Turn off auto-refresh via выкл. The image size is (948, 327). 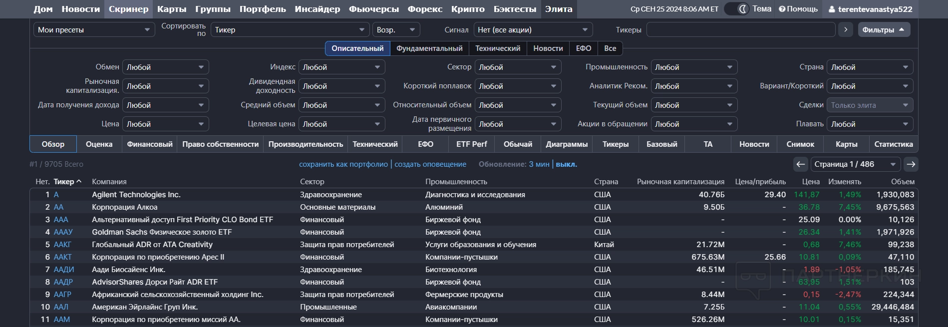tap(566, 164)
